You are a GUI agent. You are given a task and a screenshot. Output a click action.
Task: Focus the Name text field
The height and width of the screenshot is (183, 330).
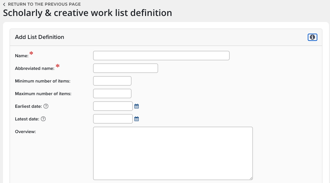161,56
